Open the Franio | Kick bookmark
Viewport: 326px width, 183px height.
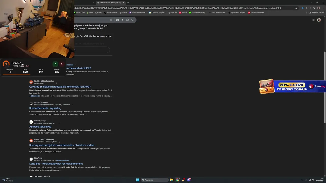point(79,12)
